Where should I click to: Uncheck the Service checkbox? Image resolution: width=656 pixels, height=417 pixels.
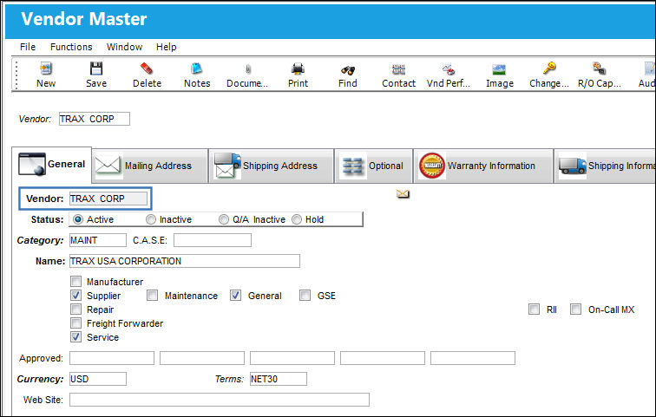point(75,336)
